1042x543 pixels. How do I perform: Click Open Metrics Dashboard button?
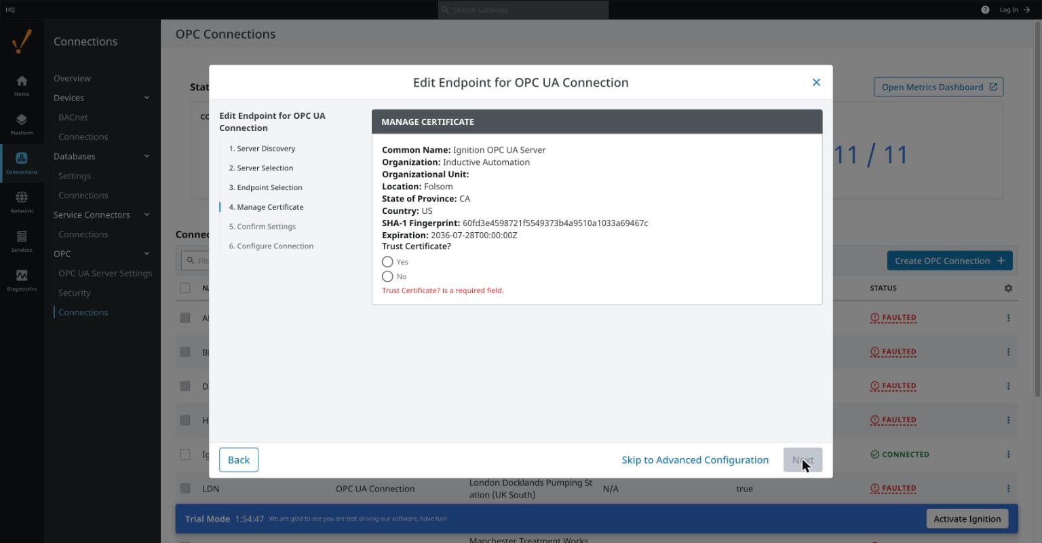[x=938, y=87]
